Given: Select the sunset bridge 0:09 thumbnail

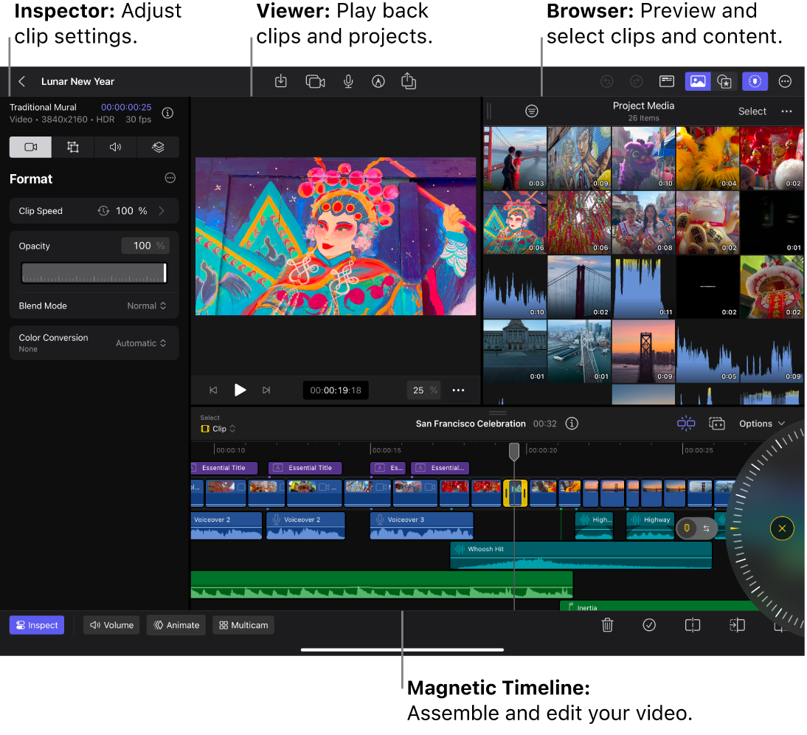Looking at the screenshot, I should pos(643,351).
